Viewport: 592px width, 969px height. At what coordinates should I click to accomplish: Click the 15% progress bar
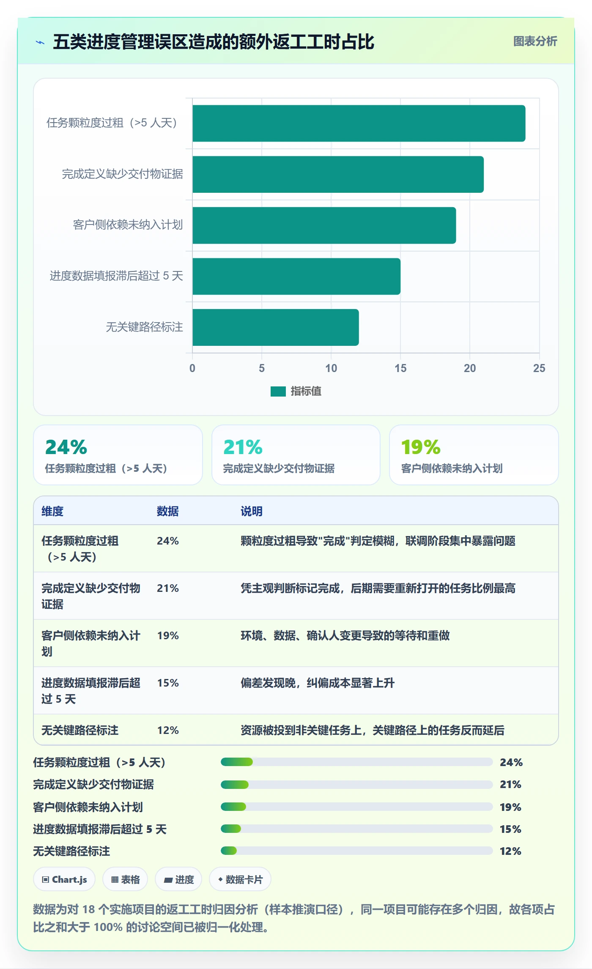pyautogui.click(x=357, y=829)
